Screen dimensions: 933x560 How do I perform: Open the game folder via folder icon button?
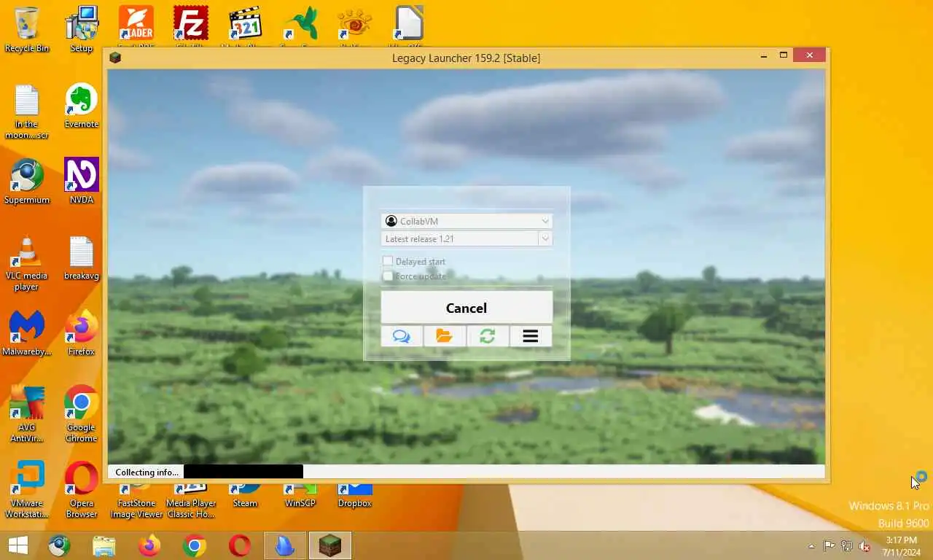coord(445,336)
